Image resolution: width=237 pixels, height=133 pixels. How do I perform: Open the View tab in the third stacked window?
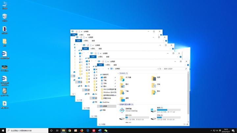point(100,49)
